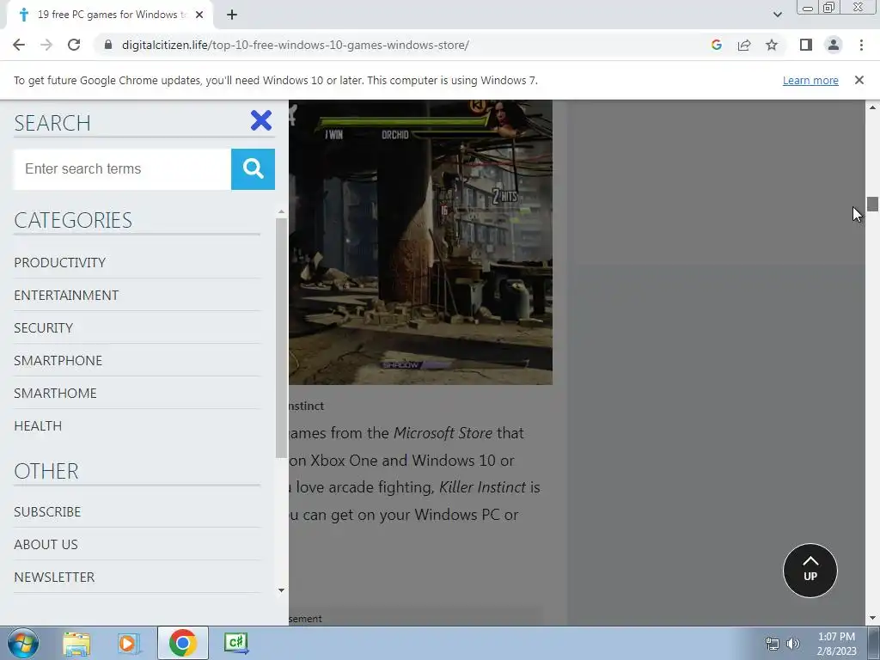Click the page vertical scrollbar thumb
This screenshot has height=660, width=880.
pos(872,205)
